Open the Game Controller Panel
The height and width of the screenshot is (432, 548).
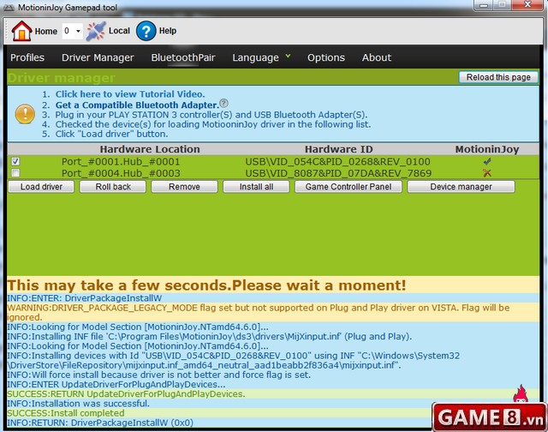[348, 187]
